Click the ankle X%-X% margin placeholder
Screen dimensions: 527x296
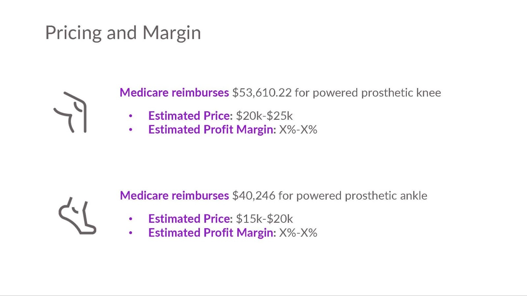(298, 233)
